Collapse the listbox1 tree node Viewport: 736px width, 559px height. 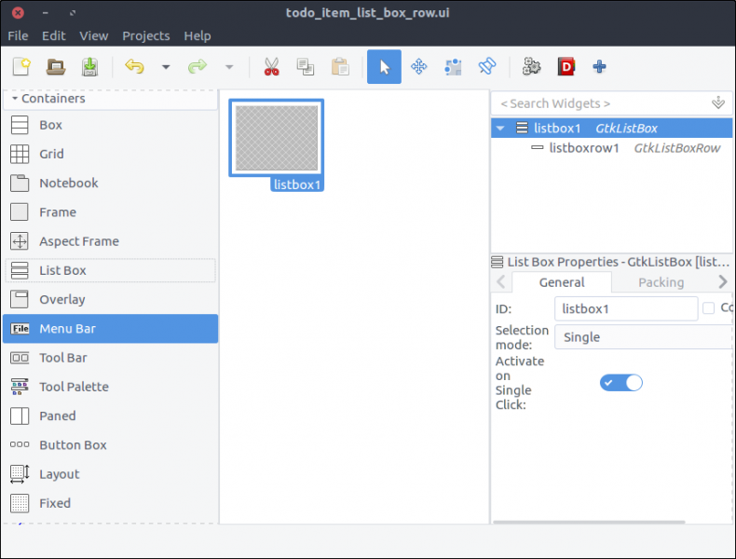pos(501,129)
